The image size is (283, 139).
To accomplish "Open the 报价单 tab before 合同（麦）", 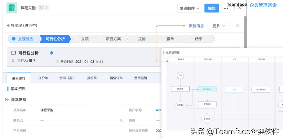I will click(43, 78).
